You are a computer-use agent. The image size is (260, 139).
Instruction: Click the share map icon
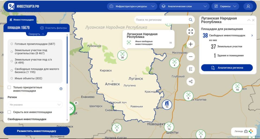point(191,81)
